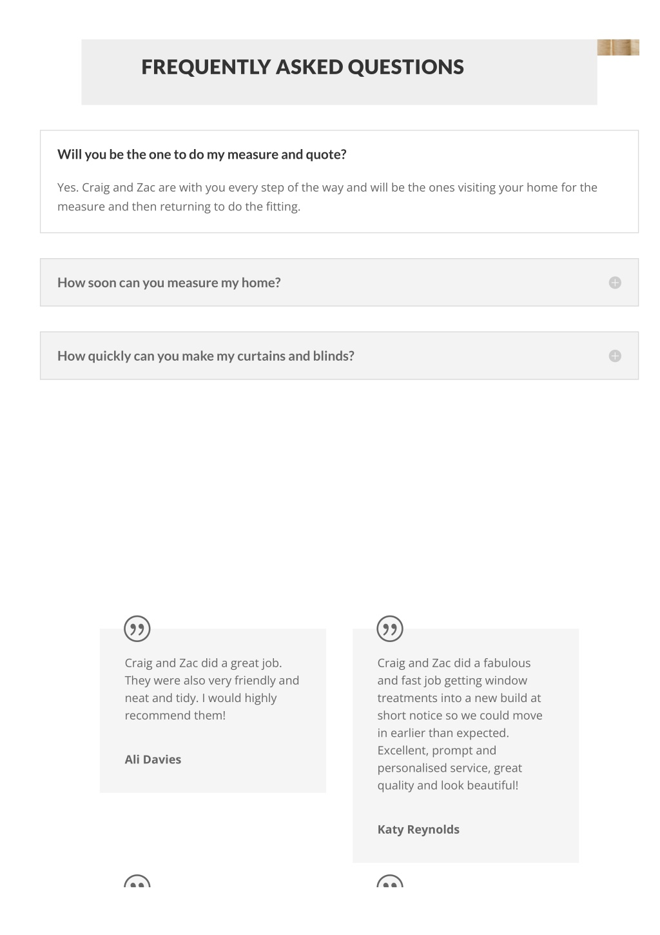The image size is (660, 935).
Task: Select Katy Reynolds testimonial paragraph
Action: click(x=460, y=724)
